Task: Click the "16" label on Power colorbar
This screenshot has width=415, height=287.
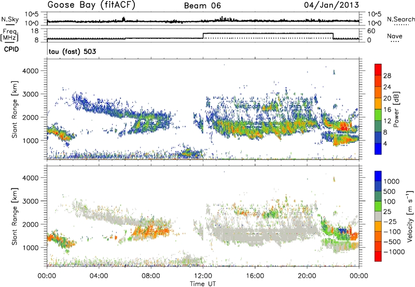Action: tap(387, 110)
